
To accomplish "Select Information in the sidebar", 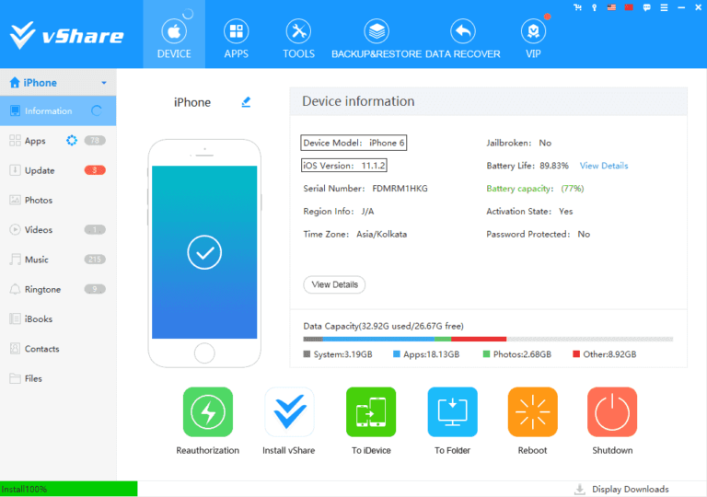I will pos(58,110).
